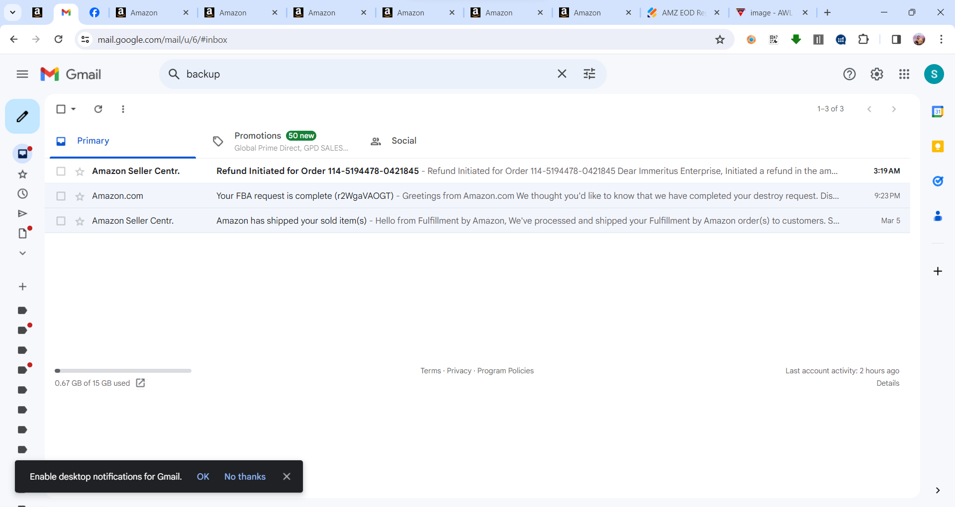This screenshot has width=955, height=507.
Task: Open Amazon has shipped your sold item email
Action: coord(477,221)
